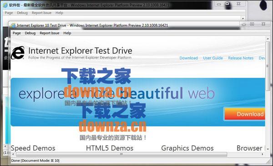Click the HTML5 Demos heading
This screenshot has height=166, width=273.
(x=110, y=148)
